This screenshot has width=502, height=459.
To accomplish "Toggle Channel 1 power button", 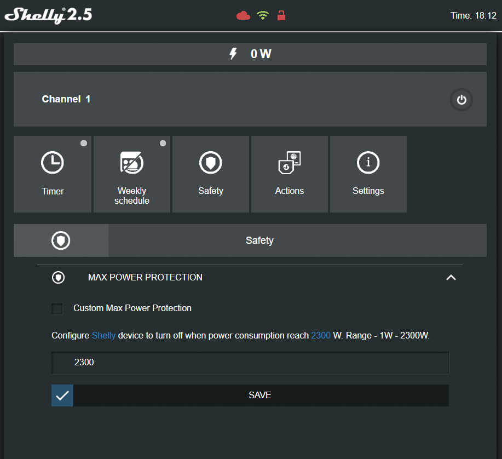I will [x=461, y=100].
